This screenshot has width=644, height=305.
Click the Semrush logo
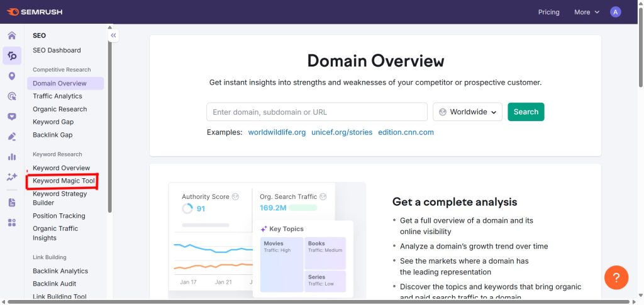coord(35,12)
